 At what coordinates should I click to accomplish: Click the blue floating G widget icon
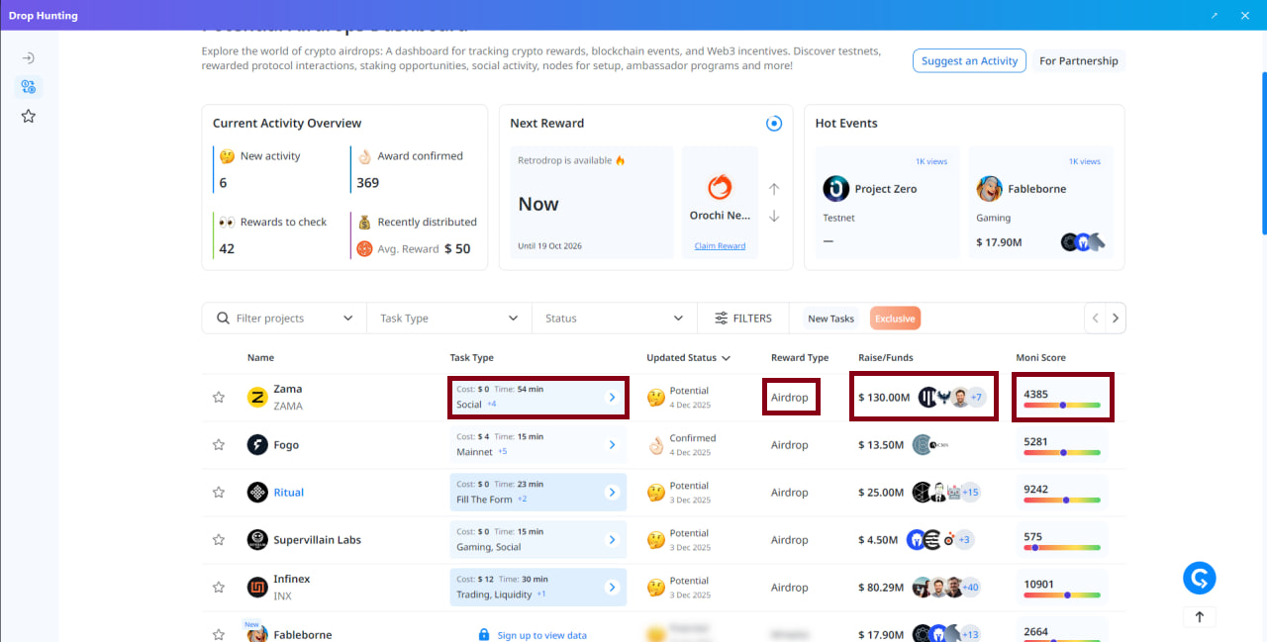(1200, 578)
